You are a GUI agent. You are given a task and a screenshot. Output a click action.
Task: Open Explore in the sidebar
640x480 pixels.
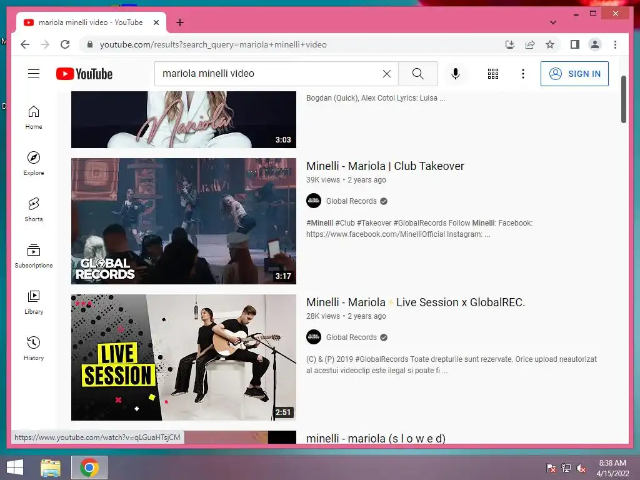(x=34, y=164)
